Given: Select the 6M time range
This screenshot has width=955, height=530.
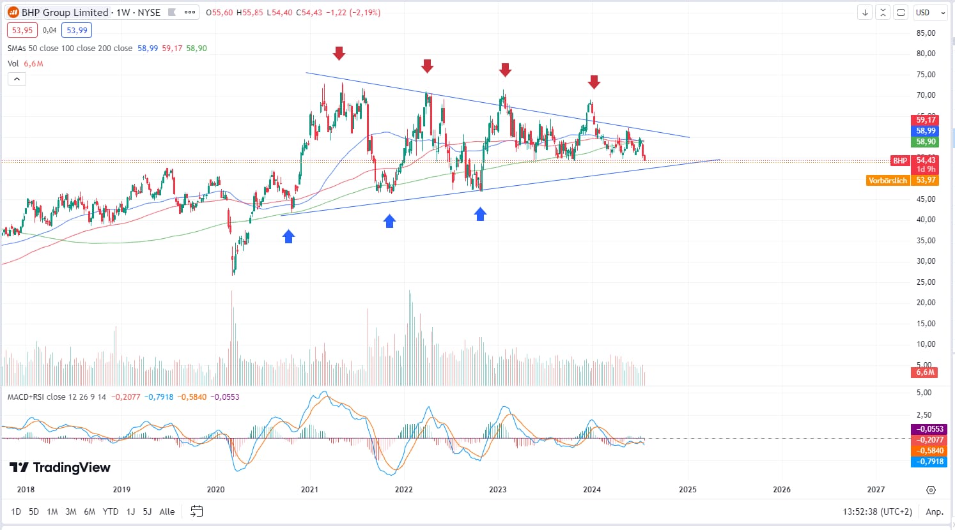Looking at the screenshot, I should 89,511.
